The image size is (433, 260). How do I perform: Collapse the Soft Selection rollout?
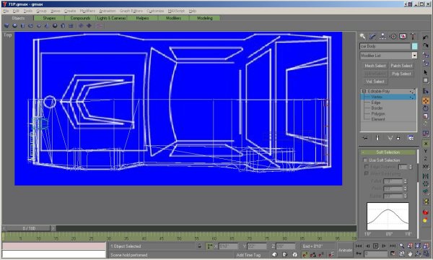pos(388,152)
